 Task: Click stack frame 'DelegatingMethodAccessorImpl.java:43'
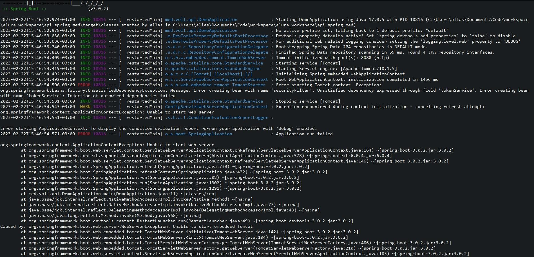click(170, 210)
